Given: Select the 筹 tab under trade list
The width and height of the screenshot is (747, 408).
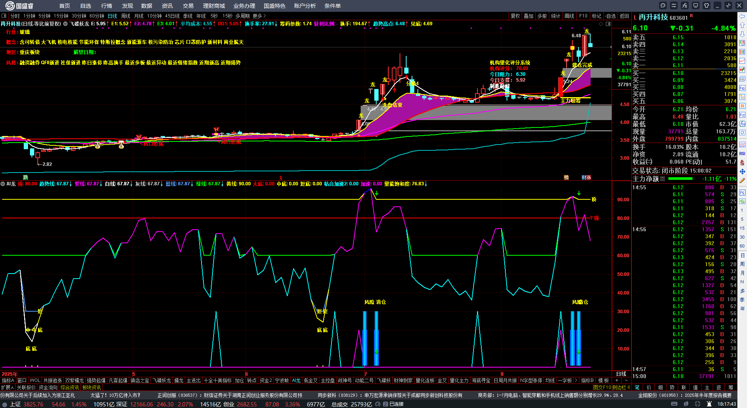Looking at the screenshot, I should coord(731,387).
